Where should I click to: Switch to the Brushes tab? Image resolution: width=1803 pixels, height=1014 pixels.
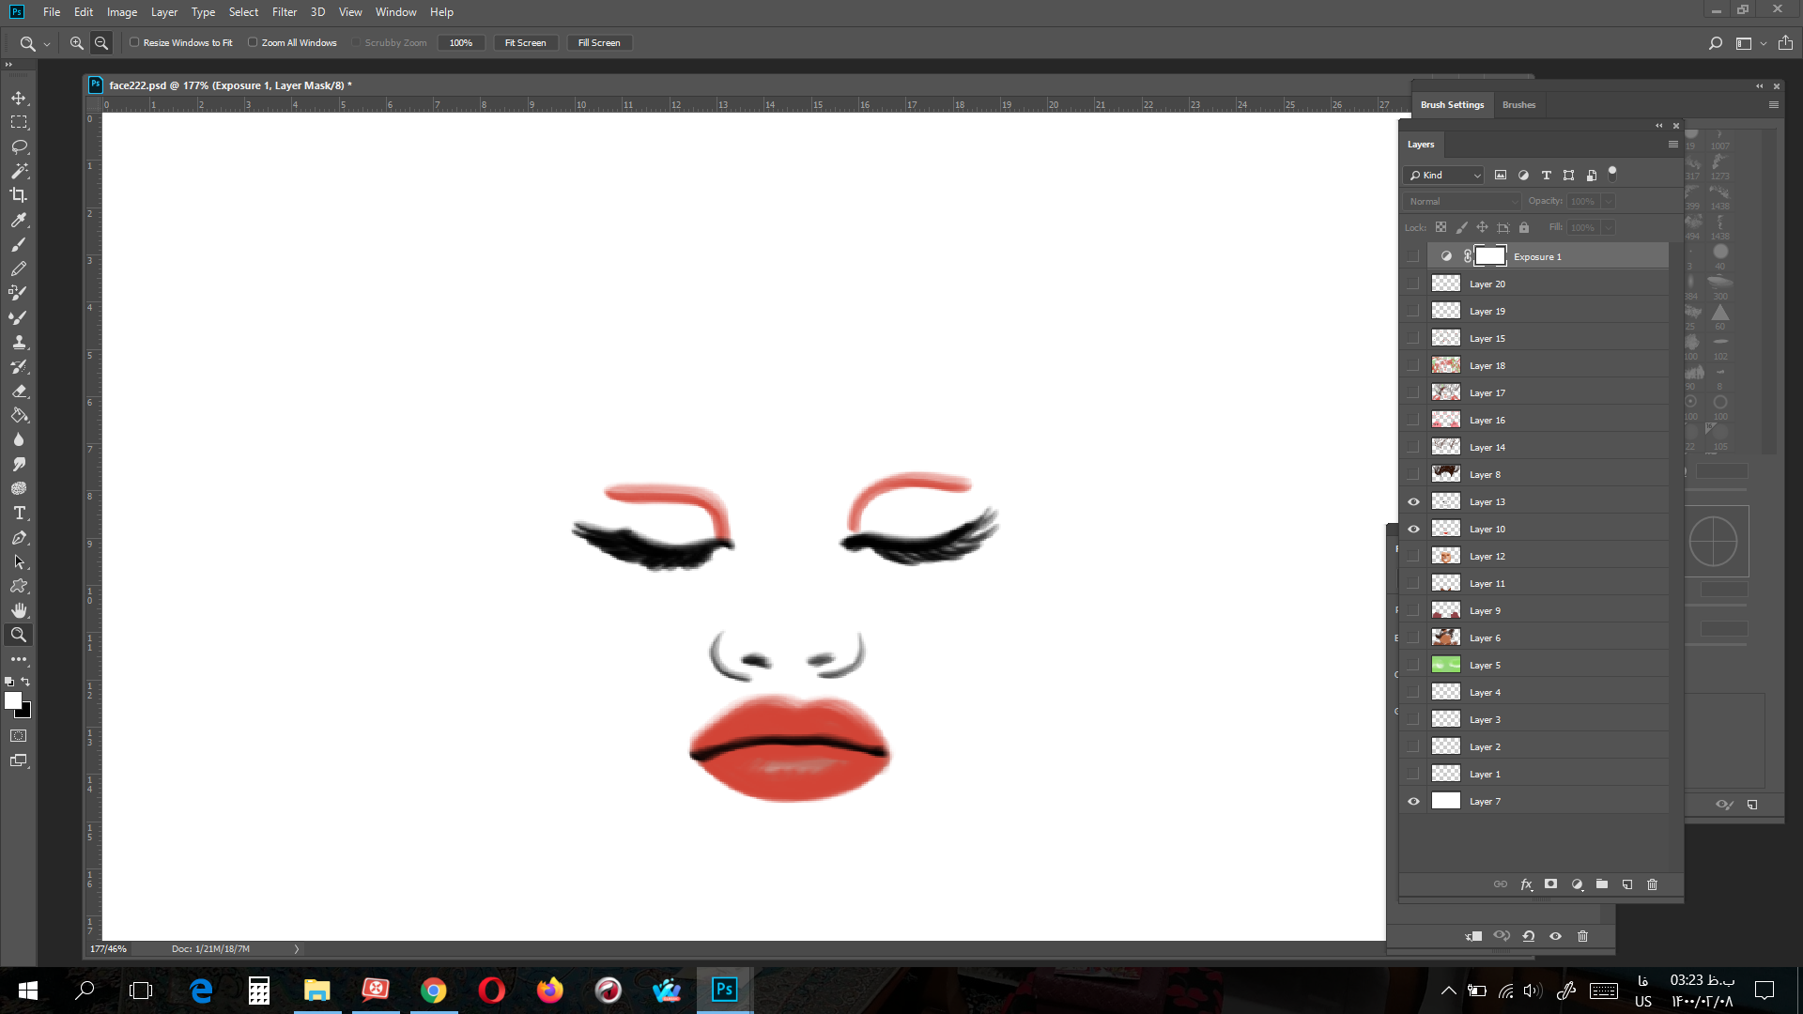pyautogui.click(x=1518, y=105)
